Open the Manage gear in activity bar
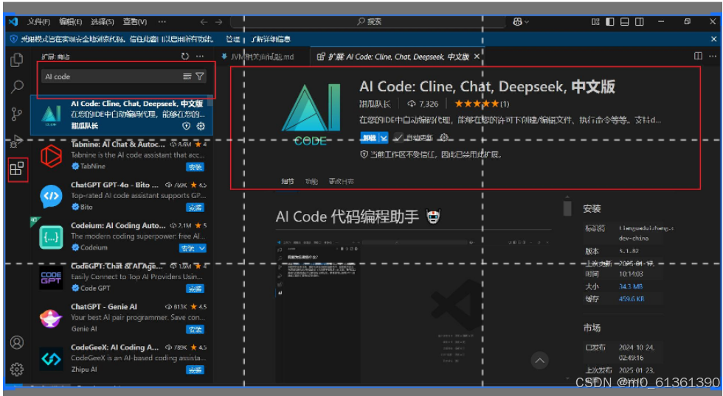 [x=16, y=369]
